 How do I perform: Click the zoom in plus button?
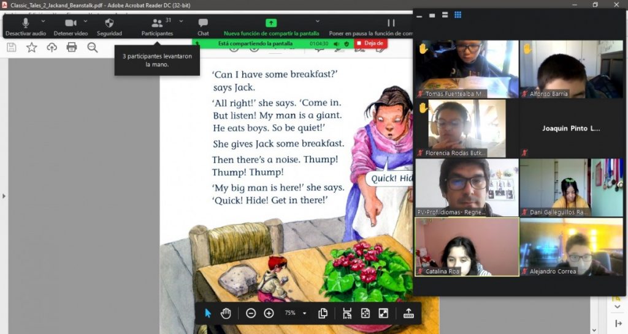[x=269, y=313]
